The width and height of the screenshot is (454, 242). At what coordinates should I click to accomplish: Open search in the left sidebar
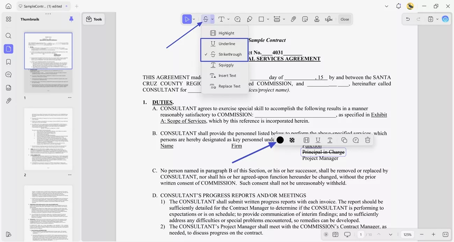pyautogui.click(x=8, y=36)
